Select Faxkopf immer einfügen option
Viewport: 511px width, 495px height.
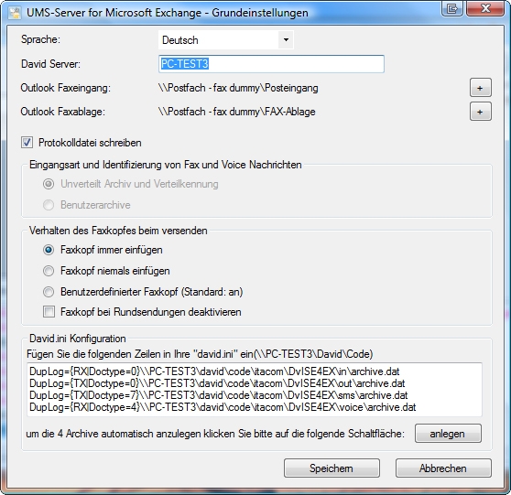click(x=49, y=250)
